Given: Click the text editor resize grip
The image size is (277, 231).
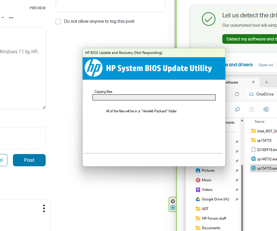Looking at the screenshot, I should [x=44, y=107].
